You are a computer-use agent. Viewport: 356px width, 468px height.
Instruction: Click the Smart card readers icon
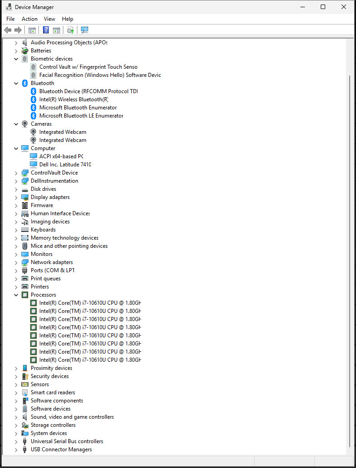(x=25, y=392)
